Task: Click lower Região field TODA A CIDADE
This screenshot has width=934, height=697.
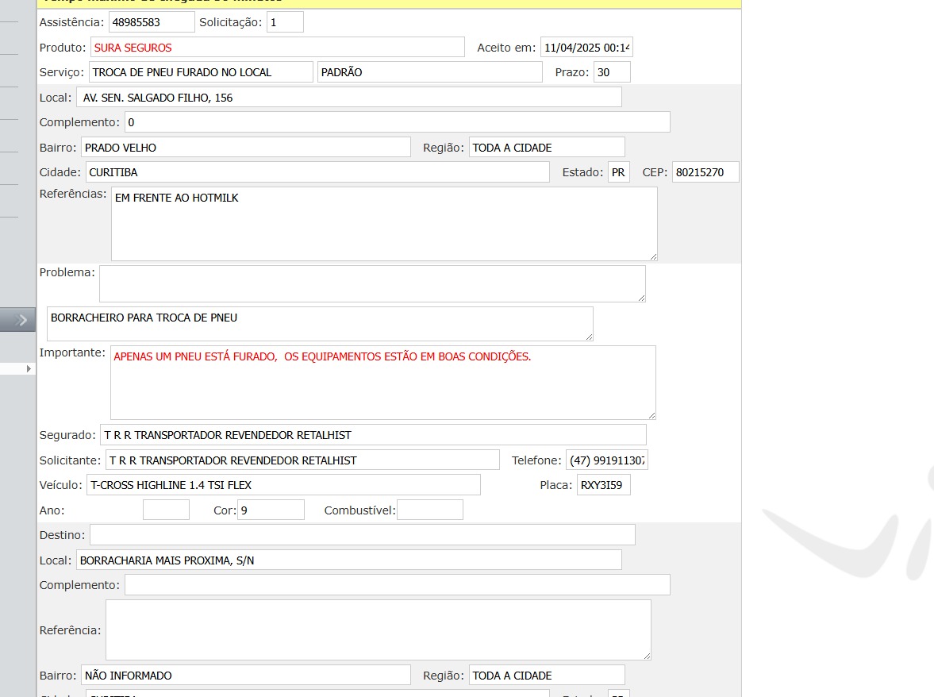Action: click(x=547, y=675)
